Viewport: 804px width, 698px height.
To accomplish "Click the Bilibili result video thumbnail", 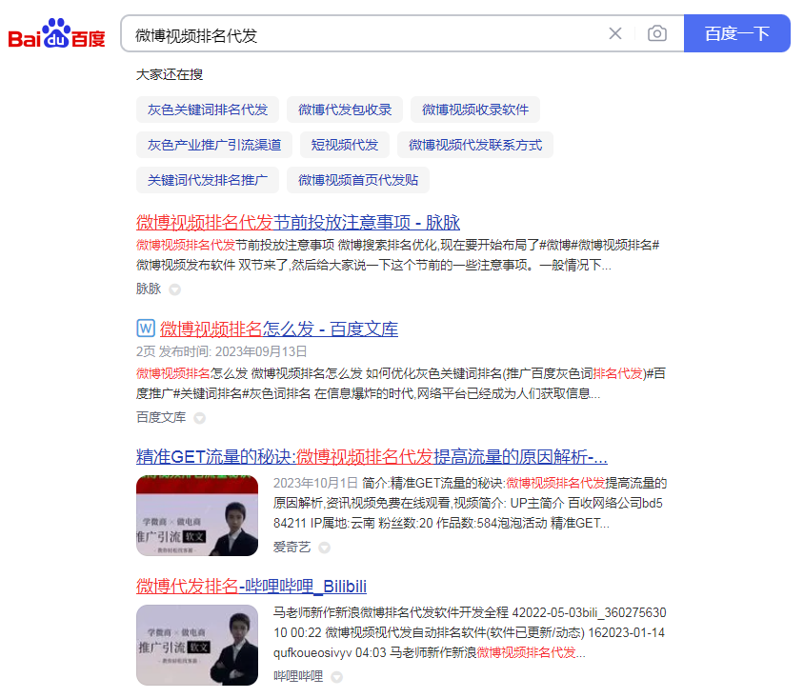I will click(197, 645).
